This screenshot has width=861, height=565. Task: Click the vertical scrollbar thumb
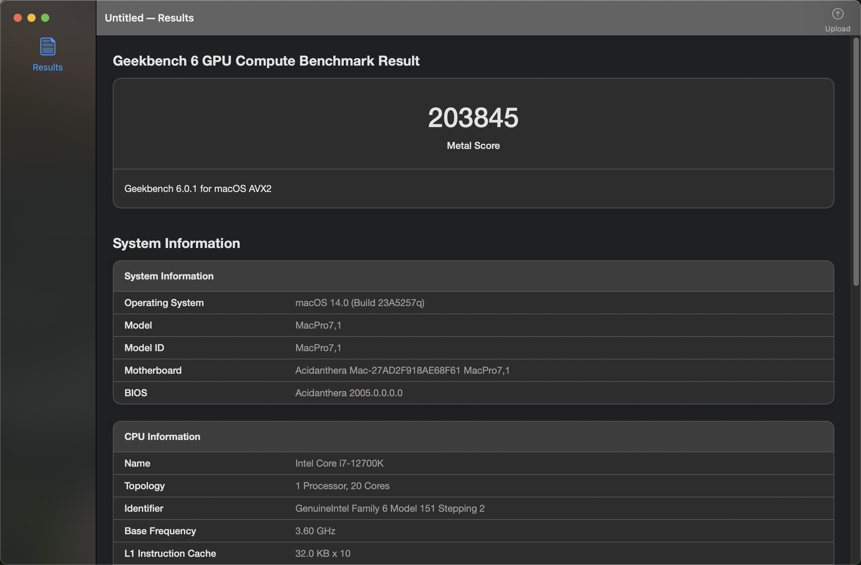tap(856, 162)
